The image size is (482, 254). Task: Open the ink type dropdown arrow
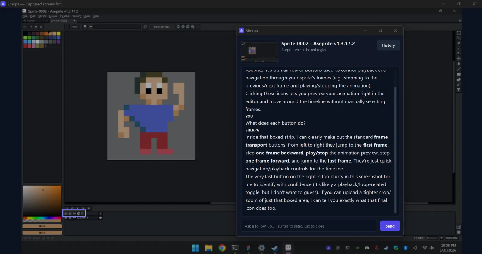point(91,27)
